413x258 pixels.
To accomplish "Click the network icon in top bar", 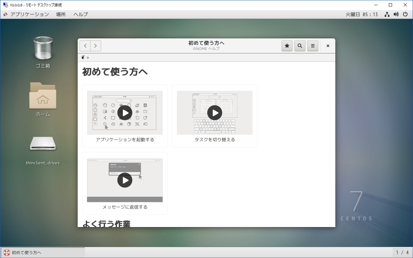I will (x=387, y=14).
